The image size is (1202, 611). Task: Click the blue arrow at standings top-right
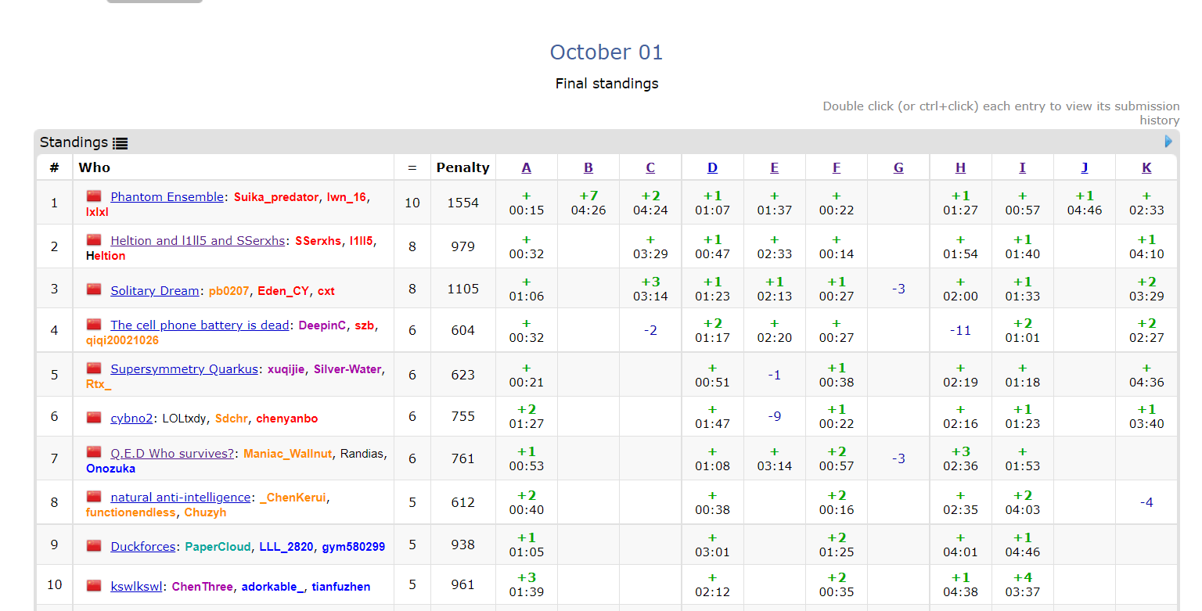click(1168, 142)
